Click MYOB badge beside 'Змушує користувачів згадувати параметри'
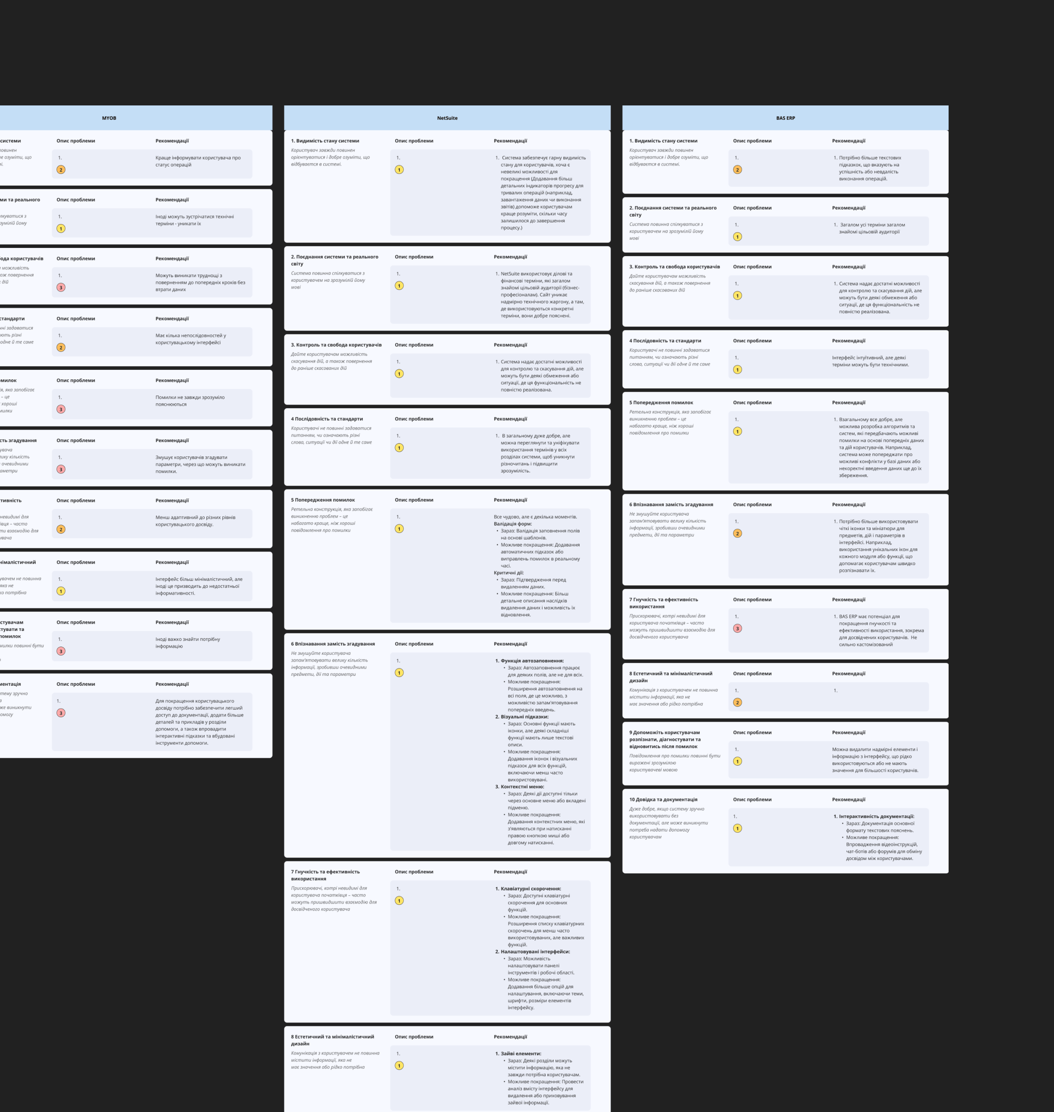Viewport: 1054px width, 1112px height. [61, 470]
